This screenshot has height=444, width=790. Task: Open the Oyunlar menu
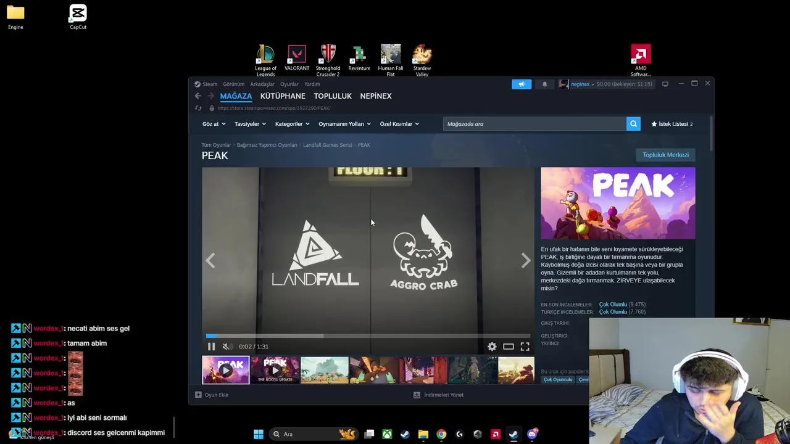point(289,84)
